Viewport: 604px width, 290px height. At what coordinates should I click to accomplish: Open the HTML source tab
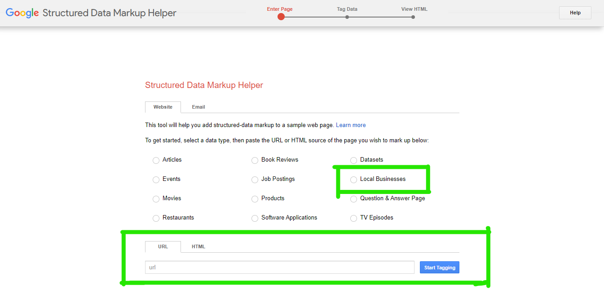[198, 246]
